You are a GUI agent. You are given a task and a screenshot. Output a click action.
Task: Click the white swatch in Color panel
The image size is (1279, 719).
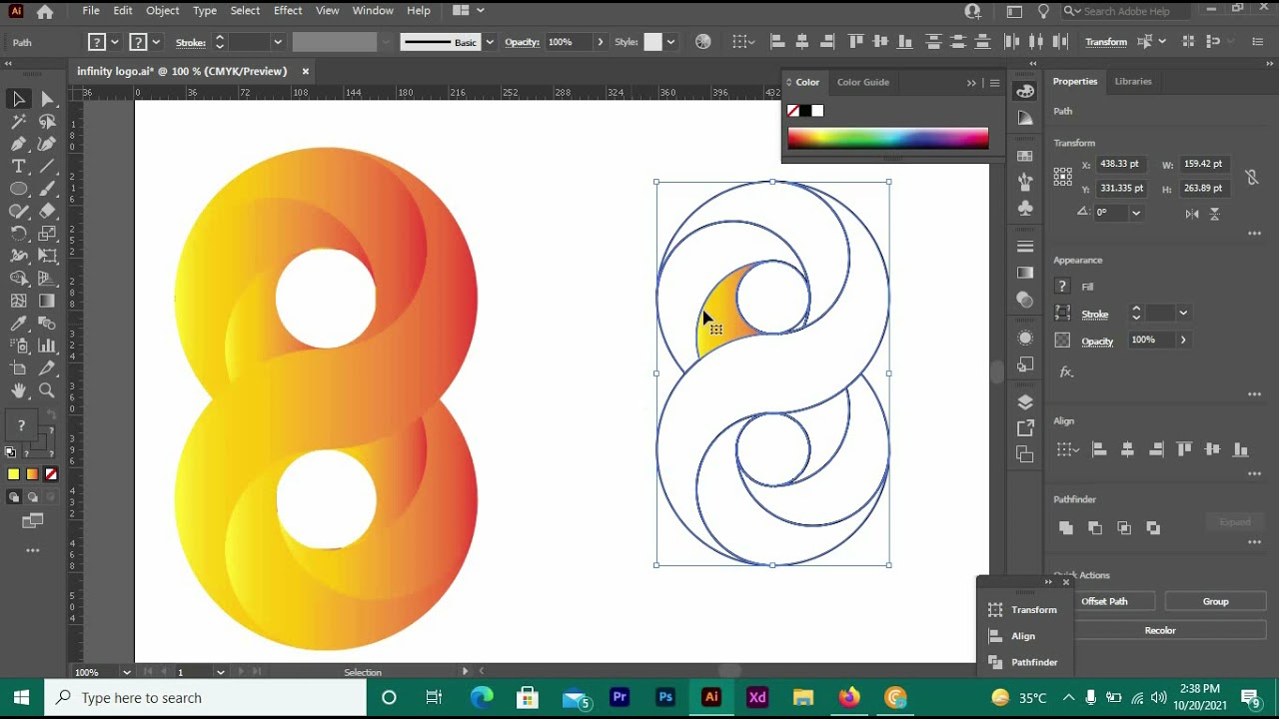coord(817,111)
